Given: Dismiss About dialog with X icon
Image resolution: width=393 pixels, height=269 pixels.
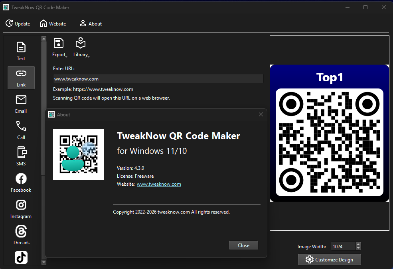Looking at the screenshot, I should (261, 114).
